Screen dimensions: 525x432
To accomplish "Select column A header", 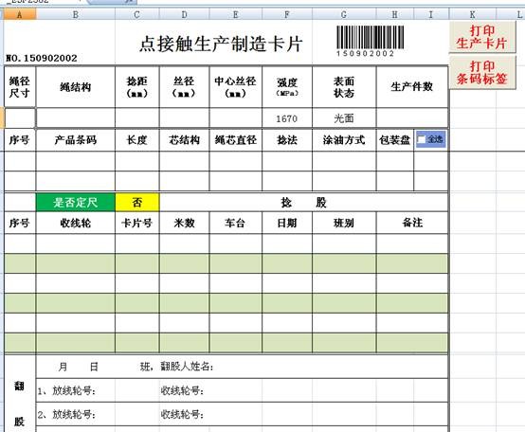I will [x=19, y=15].
